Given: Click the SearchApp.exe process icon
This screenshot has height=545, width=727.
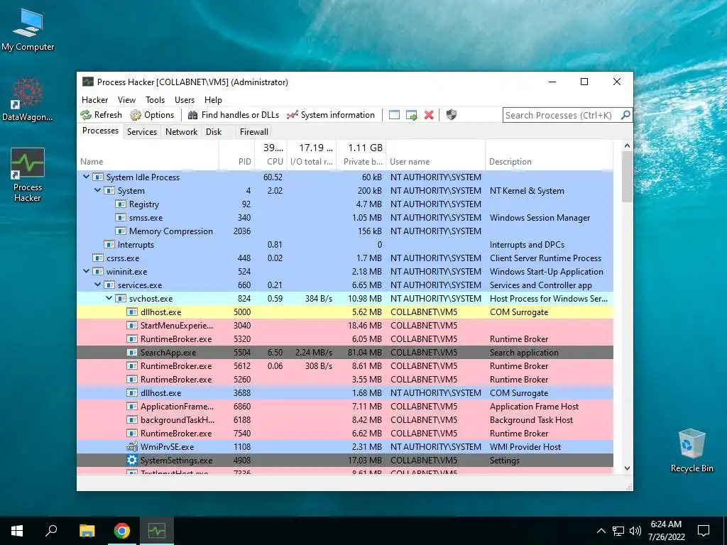Looking at the screenshot, I should (132, 353).
